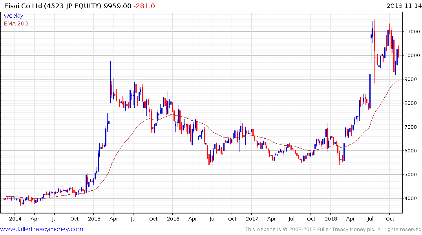This screenshot has height=235, width=422.
Task: Click the copyright notice text
Action: click(x=333, y=230)
